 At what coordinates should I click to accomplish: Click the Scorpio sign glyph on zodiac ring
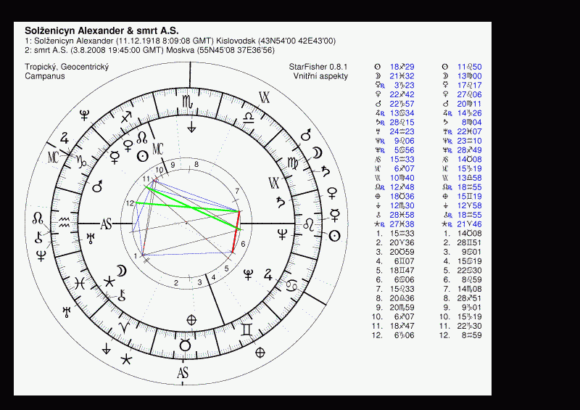click(x=188, y=101)
